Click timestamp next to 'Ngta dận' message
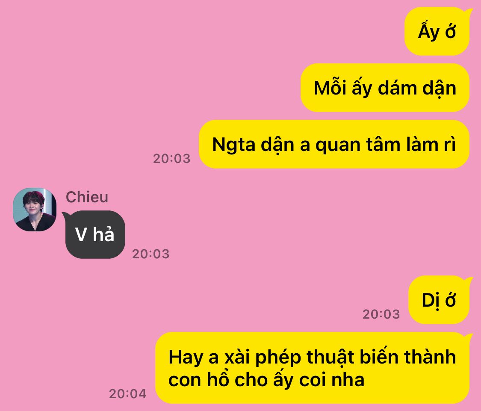 click(x=172, y=158)
